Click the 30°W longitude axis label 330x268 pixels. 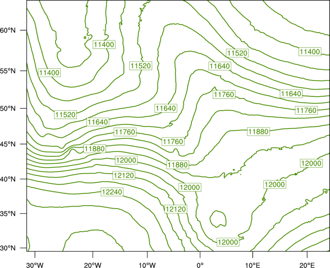click(35, 265)
